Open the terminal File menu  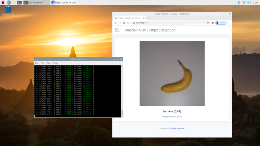[x=37, y=63]
